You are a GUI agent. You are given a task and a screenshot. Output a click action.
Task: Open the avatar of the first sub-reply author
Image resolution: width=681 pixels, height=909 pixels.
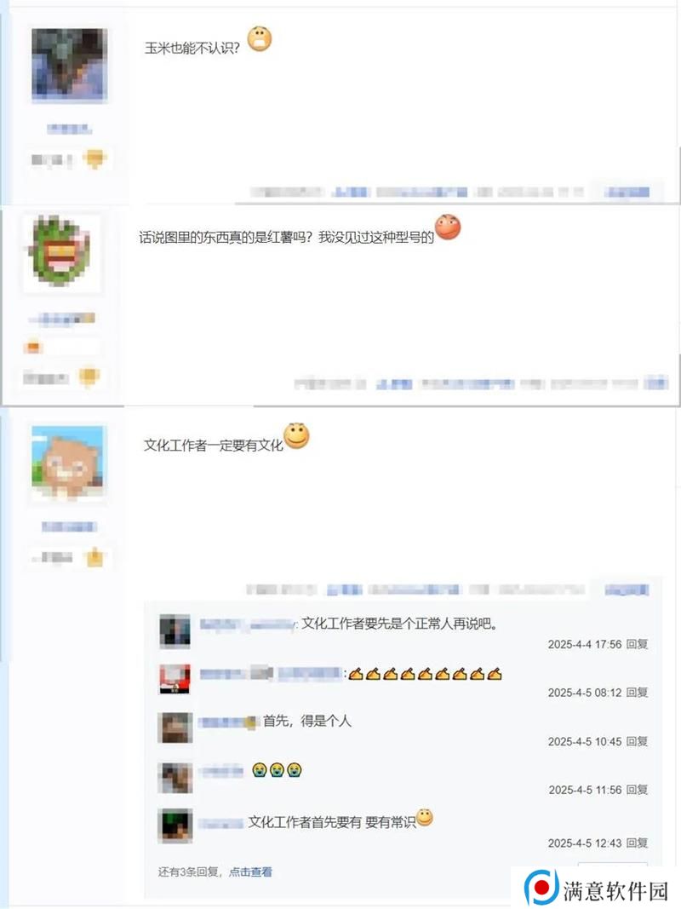pyautogui.click(x=175, y=630)
